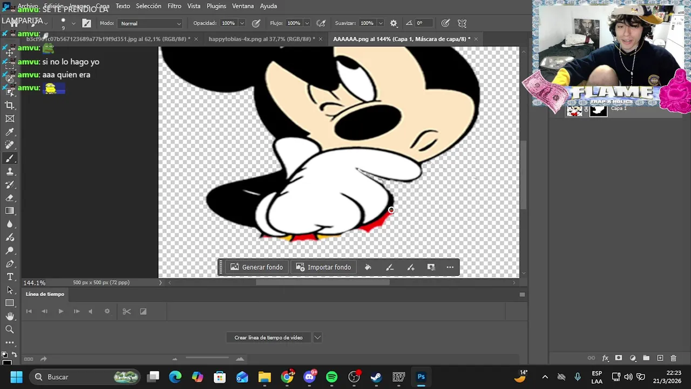691x389 pixels.
Task: Select the History Brush tool
Action: click(x=10, y=185)
